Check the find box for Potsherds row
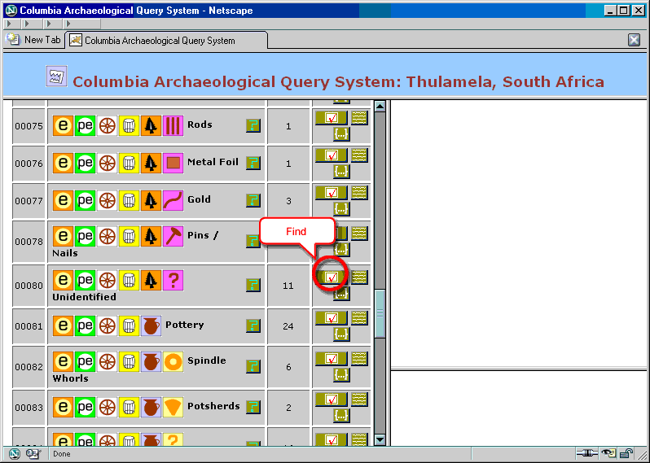The width and height of the screenshot is (650, 463). 332,400
